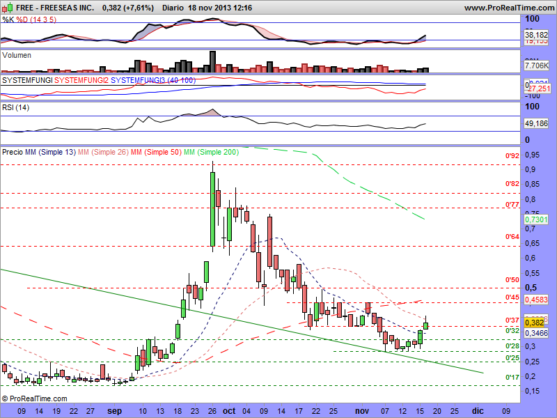
Task: Click the Diario timeframe label
Action: (173, 8)
